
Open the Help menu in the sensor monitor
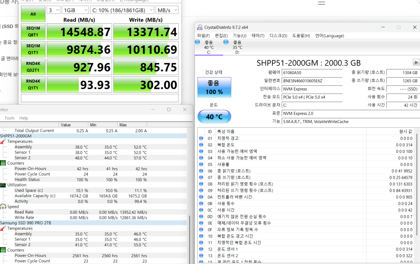pos(24,118)
